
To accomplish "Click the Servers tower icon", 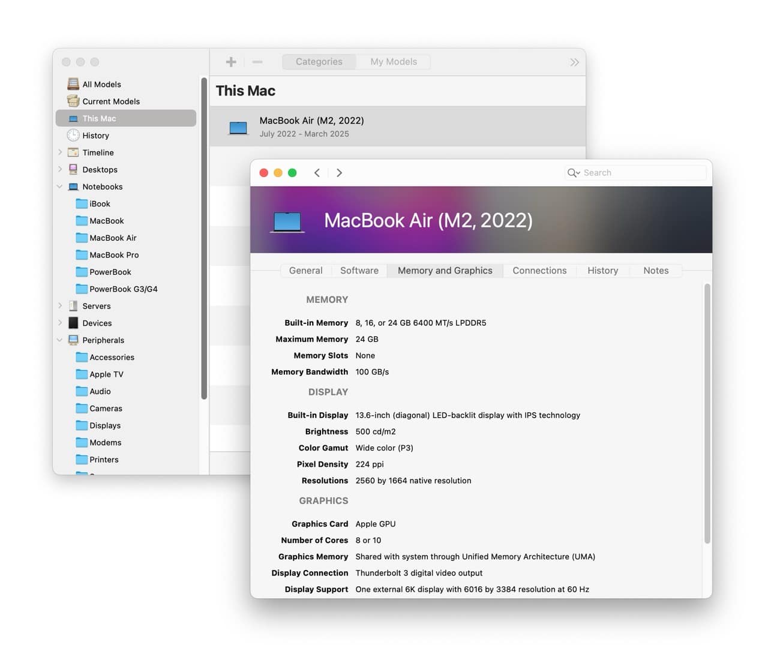I will click(73, 306).
